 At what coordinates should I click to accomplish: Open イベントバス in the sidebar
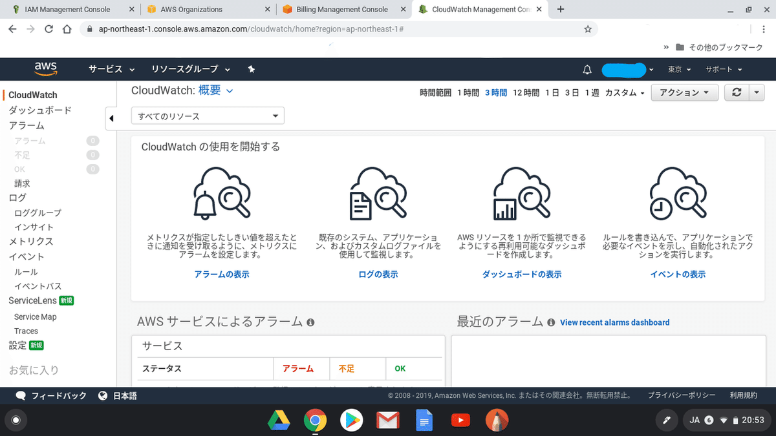38,286
